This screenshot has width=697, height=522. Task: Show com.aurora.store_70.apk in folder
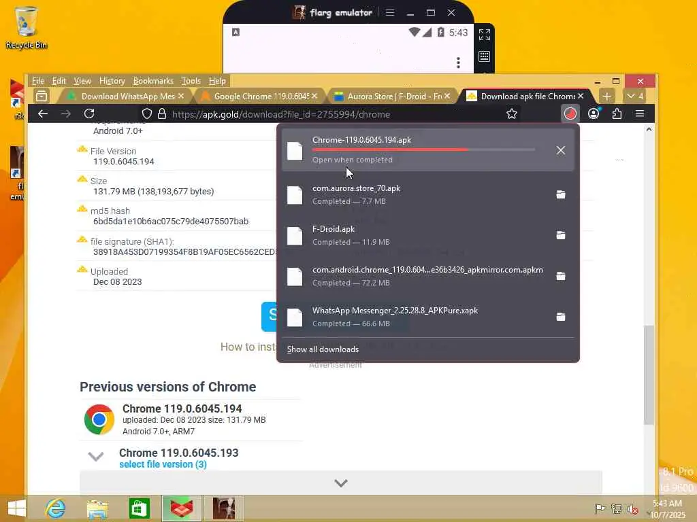561,194
